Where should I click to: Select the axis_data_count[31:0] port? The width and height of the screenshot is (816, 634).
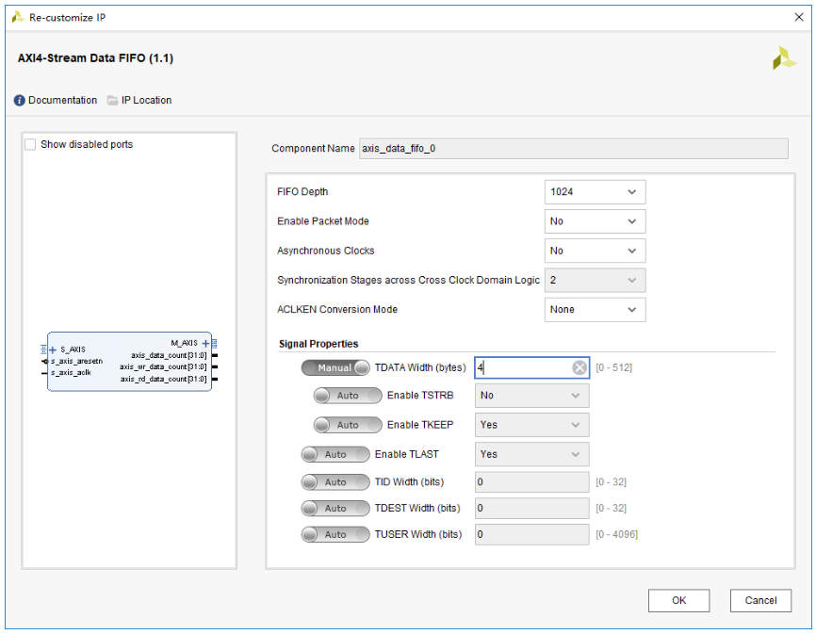click(x=169, y=355)
